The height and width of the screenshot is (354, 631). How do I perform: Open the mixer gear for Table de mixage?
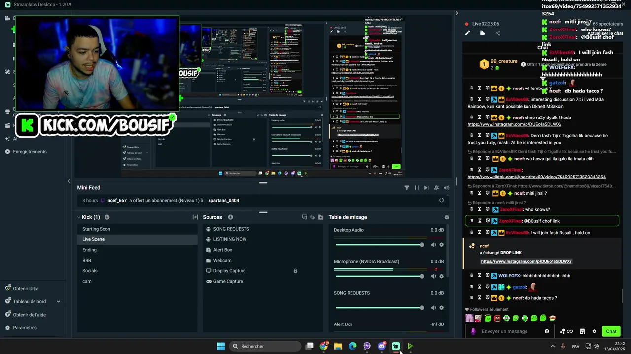click(447, 217)
